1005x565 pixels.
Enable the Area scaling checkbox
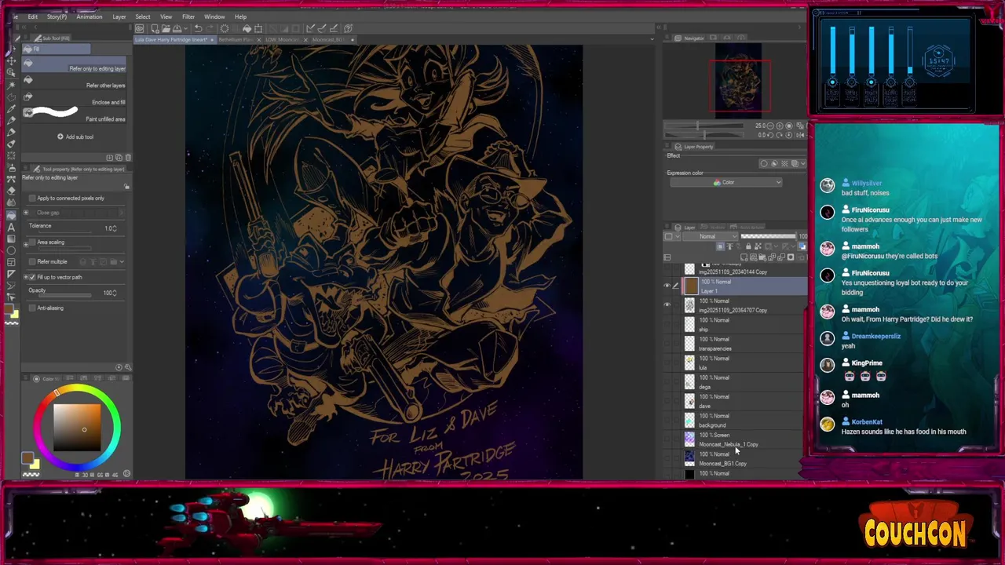pyautogui.click(x=32, y=242)
